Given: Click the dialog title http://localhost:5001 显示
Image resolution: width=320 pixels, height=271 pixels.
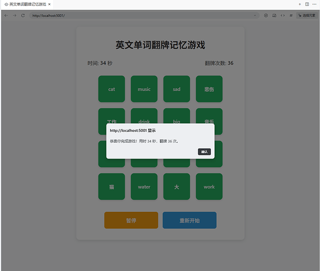Looking at the screenshot, I should pos(133,130).
